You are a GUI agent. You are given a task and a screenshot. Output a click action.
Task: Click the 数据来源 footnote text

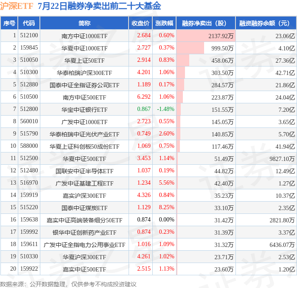point(68,284)
